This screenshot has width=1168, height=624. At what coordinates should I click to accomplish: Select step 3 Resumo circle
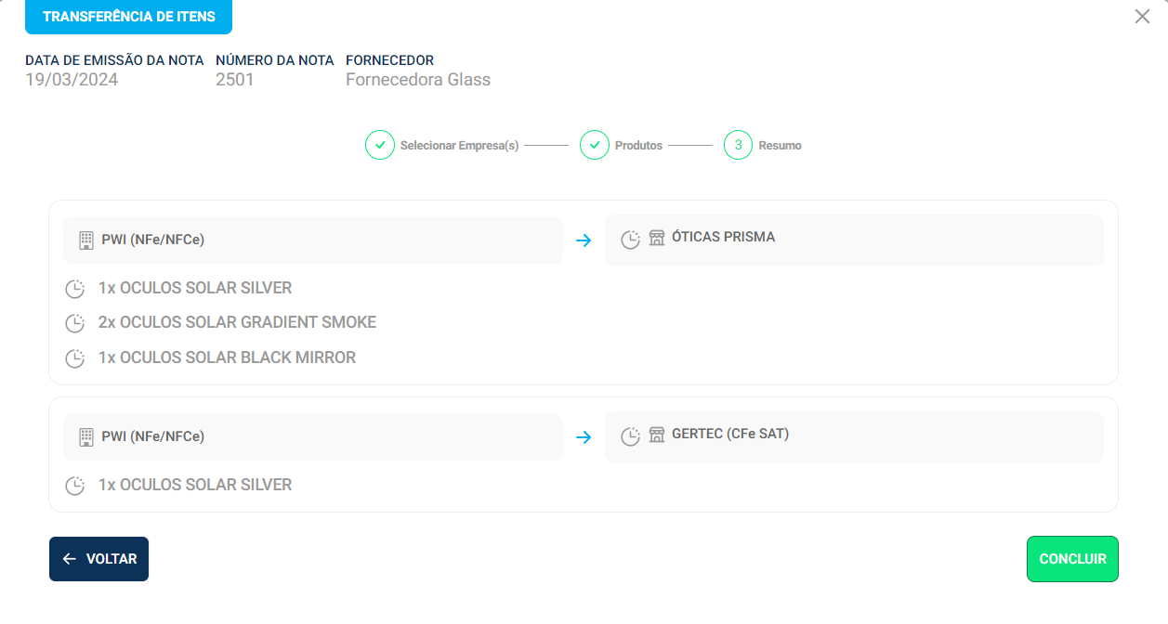pyautogui.click(x=738, y=145)
